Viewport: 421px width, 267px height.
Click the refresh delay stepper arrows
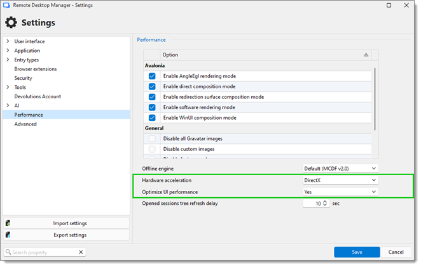pos(325,204)
